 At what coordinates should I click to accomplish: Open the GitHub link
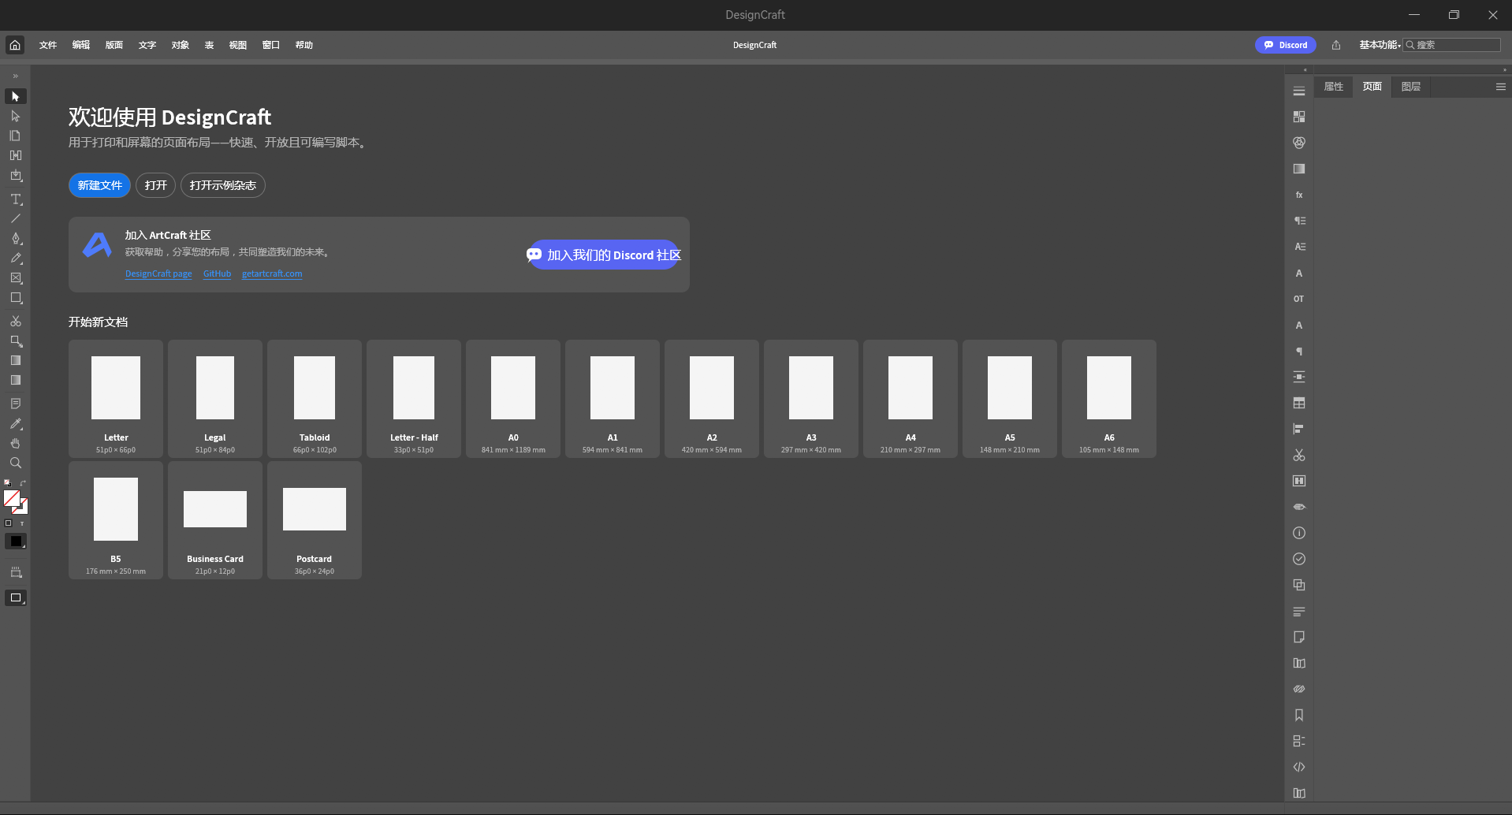click(217, 274)
